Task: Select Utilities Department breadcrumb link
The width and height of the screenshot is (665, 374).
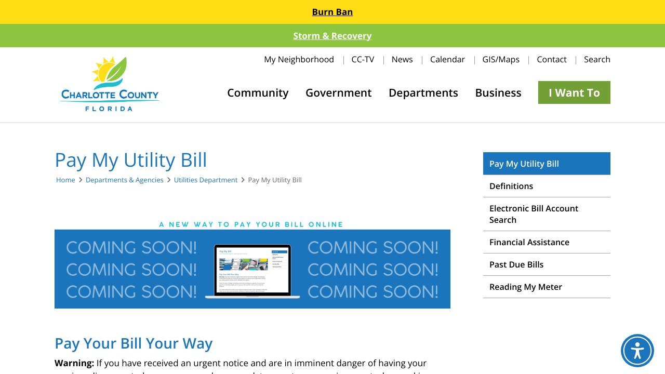Action: click(x=205, y=180)
